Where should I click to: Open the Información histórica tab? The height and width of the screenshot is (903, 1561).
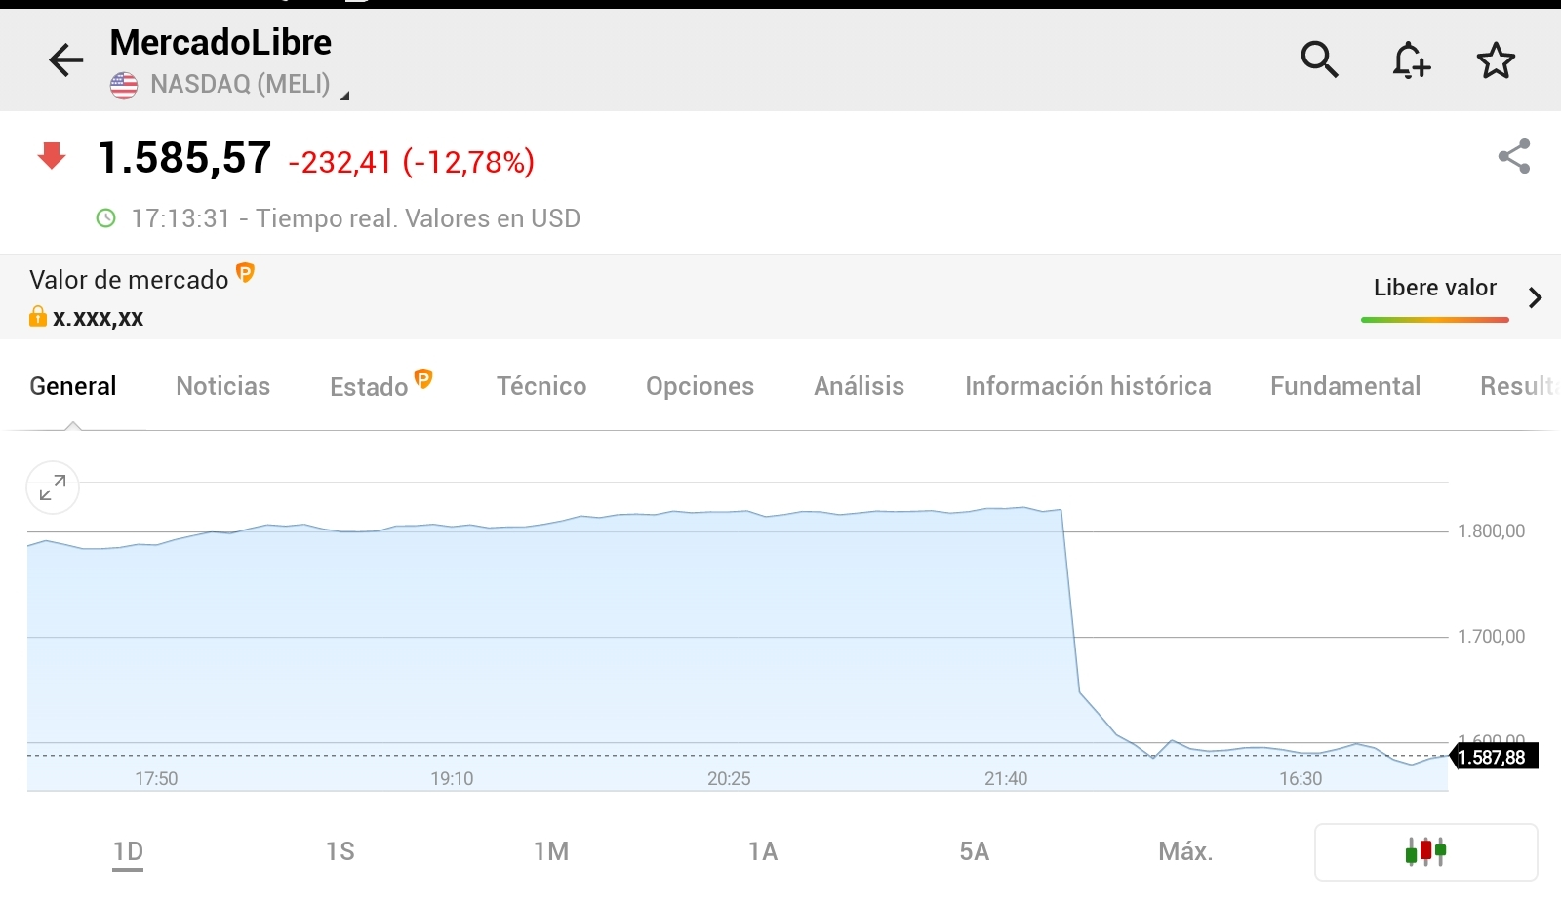1088,386
